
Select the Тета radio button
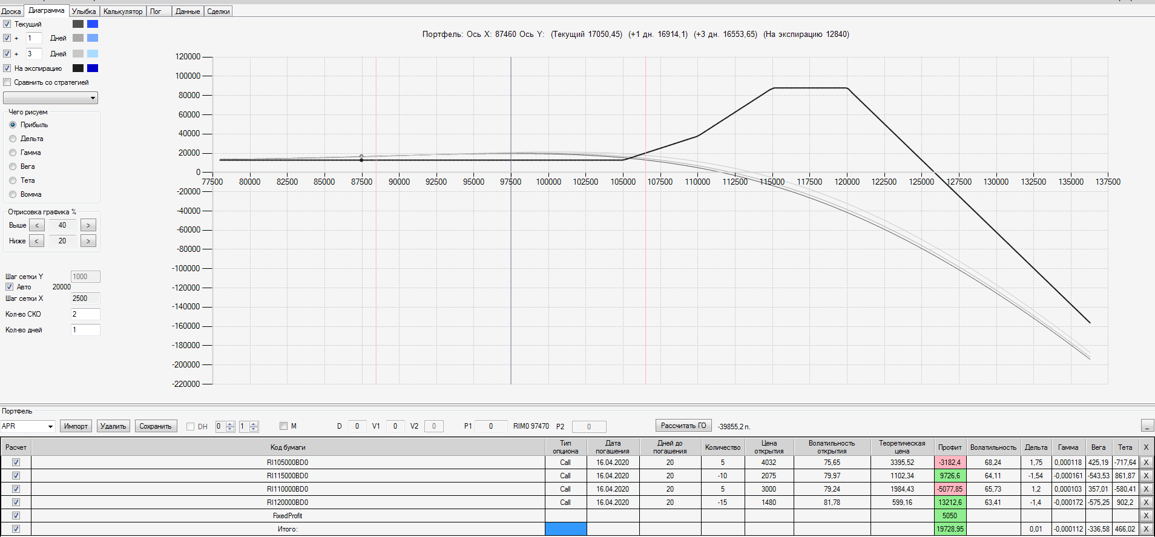click(x=13, y=180)
